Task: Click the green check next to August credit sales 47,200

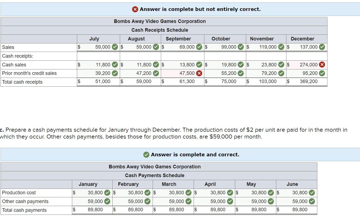Action: [x=156, y=73]
